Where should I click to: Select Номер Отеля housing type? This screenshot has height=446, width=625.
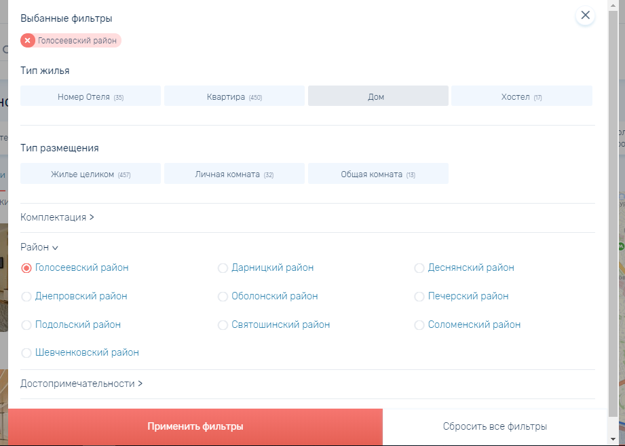coord(90,96)
